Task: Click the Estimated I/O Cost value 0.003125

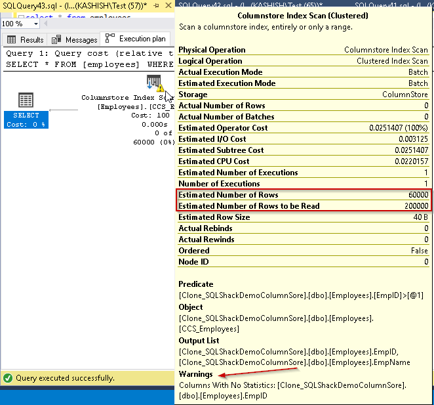Action: [x=414, y=139]
